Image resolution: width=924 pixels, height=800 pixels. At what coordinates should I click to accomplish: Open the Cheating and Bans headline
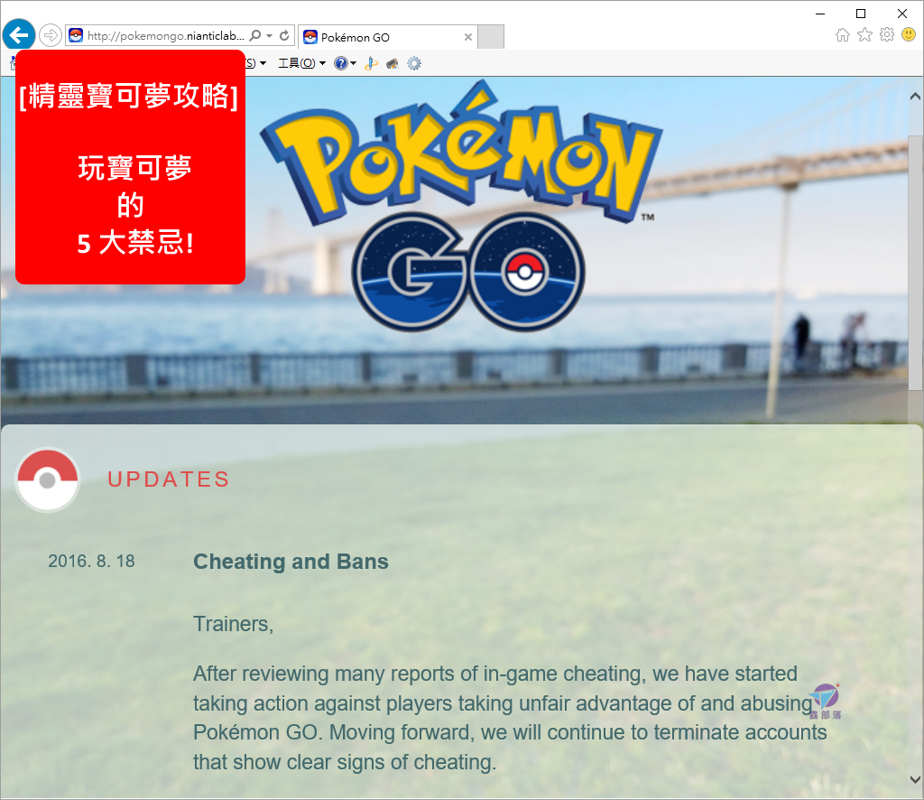(291, 562)
